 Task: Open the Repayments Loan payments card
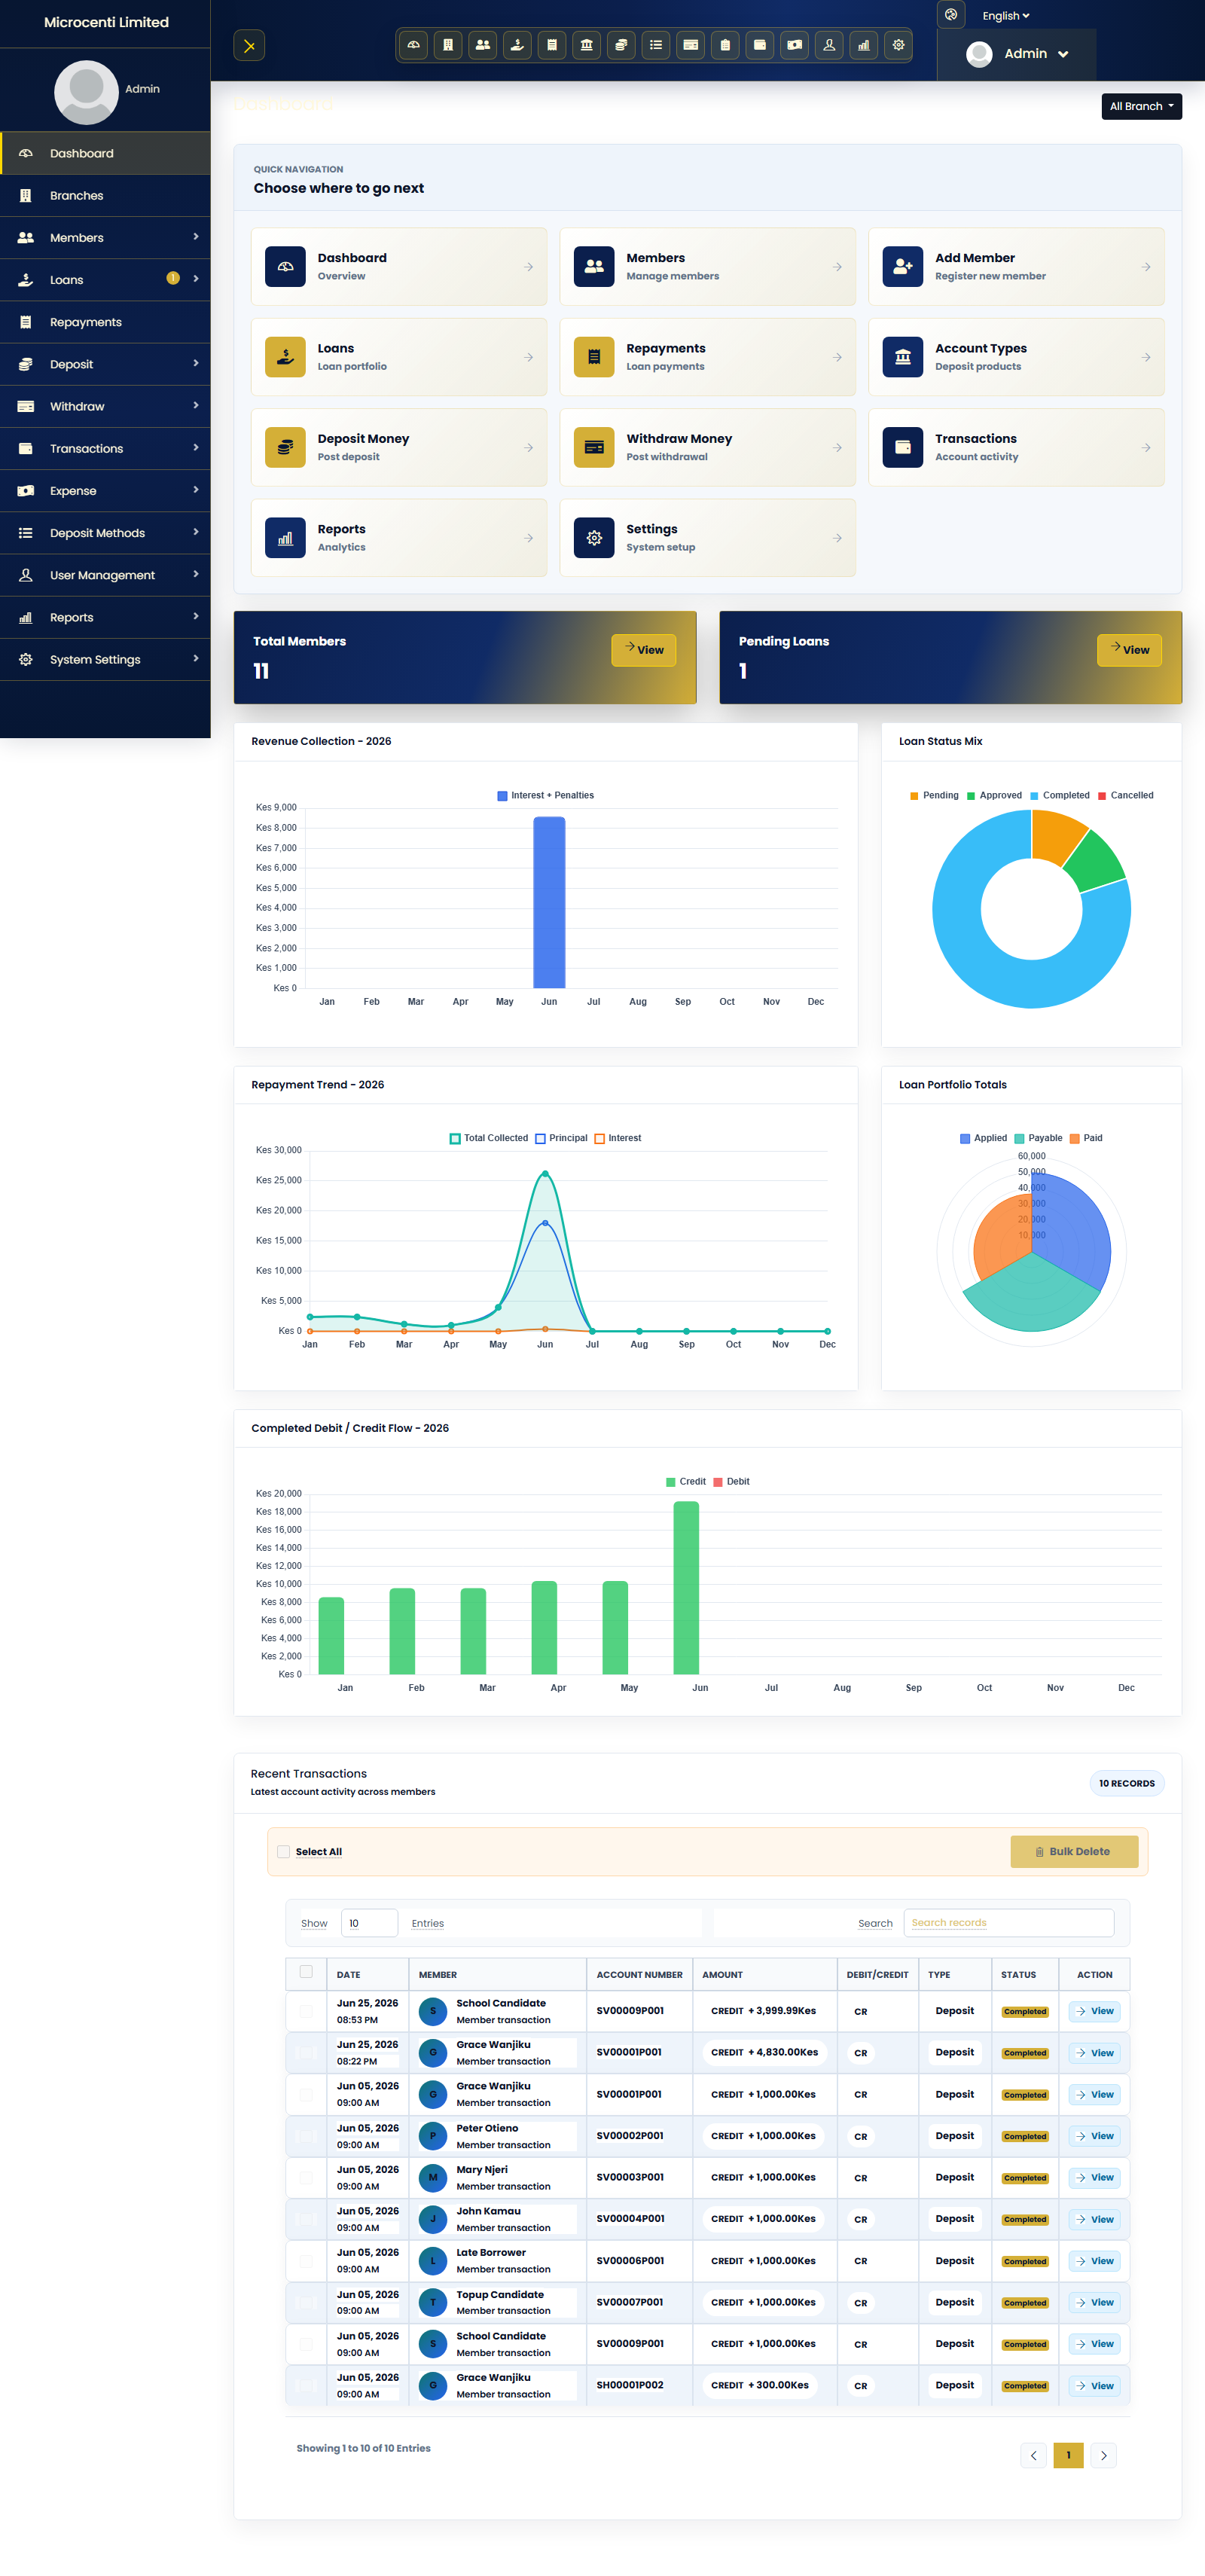707,357
